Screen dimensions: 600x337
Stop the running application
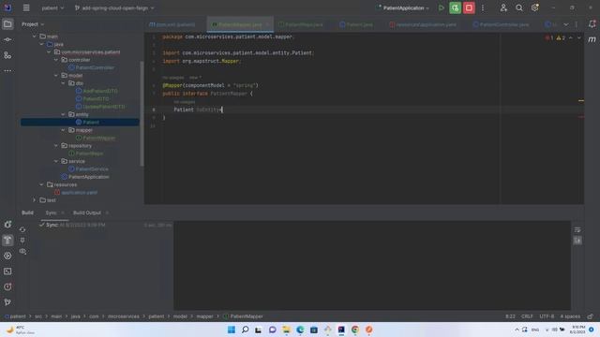pos(469,7)
